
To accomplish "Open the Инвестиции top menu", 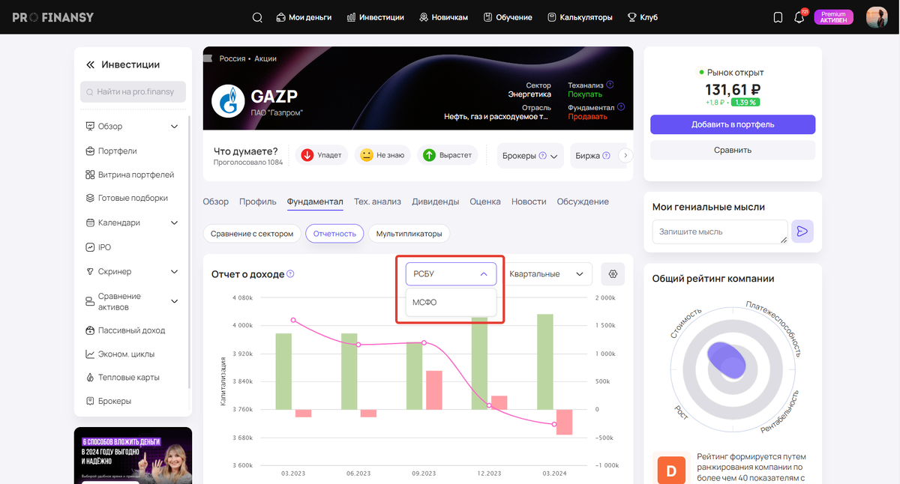I will (x=375, y=17).
